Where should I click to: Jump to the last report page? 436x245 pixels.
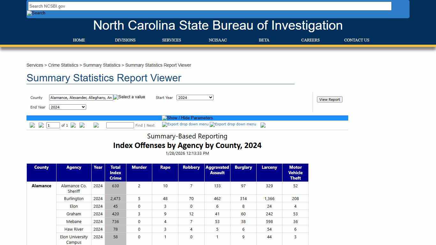click(x=82, y=125)
